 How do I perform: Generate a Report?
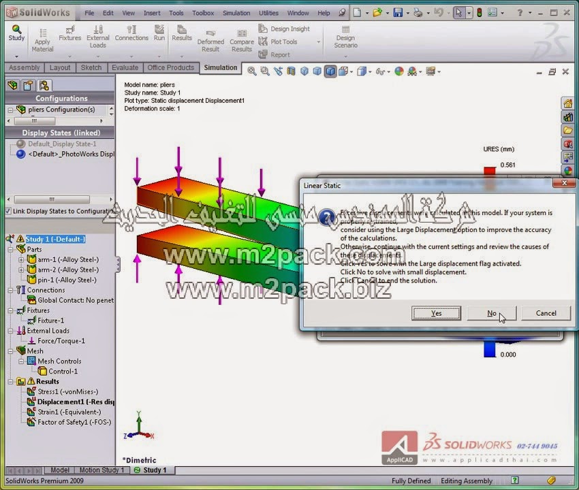tap(275, 54)
